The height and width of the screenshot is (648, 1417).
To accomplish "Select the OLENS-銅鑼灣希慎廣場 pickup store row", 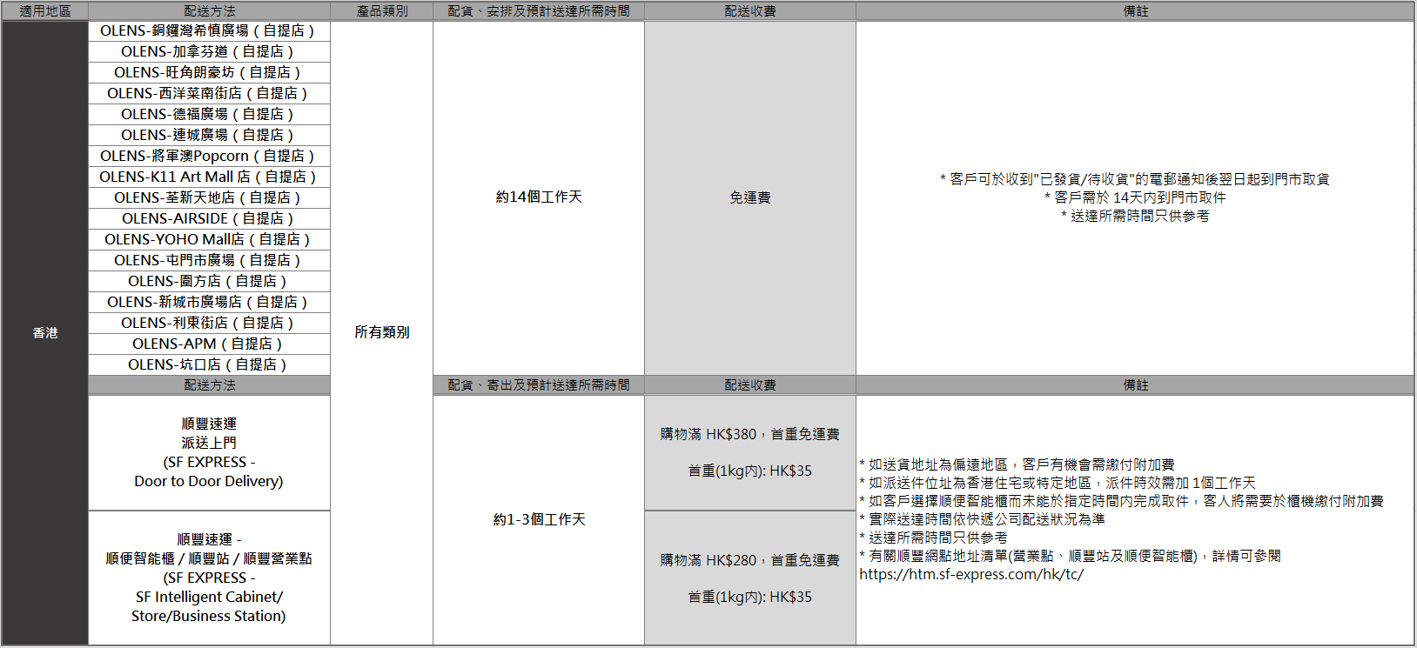I will (x=209, y=30).
